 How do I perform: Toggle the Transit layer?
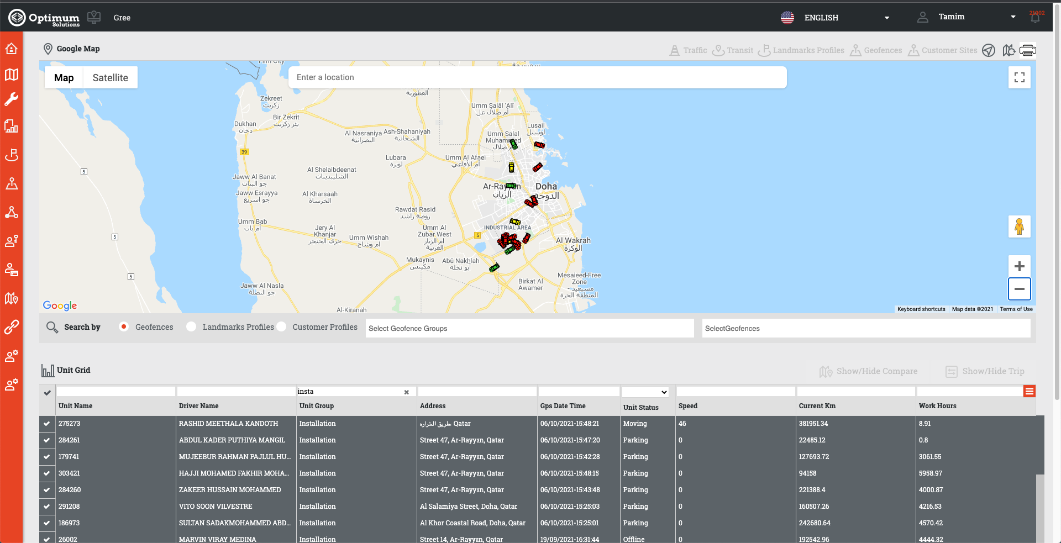pos(732,50)
